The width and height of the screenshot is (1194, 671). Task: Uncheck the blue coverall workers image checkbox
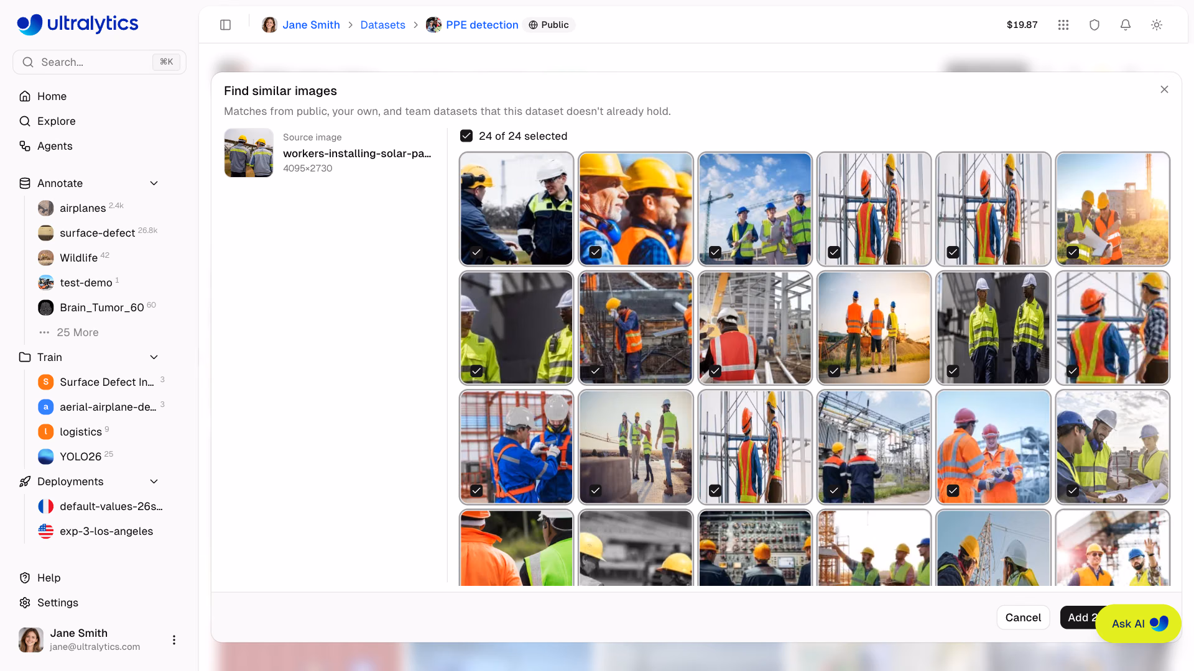476,490
